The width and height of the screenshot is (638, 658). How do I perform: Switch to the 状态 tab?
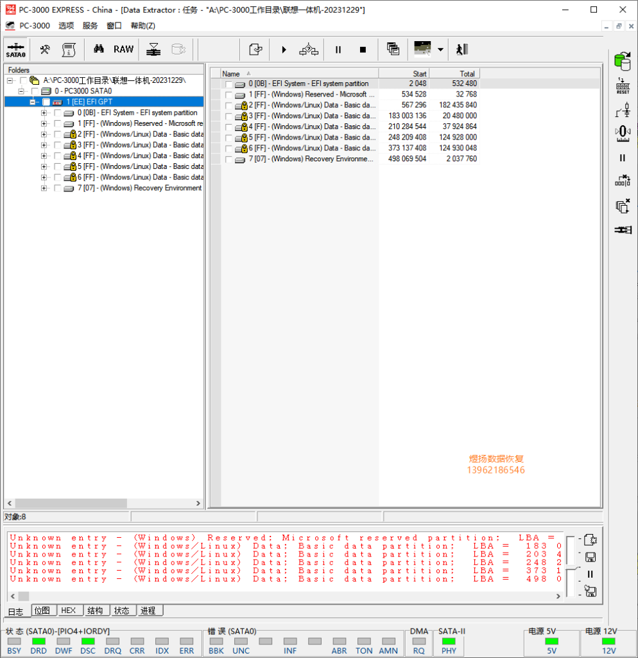122,610
